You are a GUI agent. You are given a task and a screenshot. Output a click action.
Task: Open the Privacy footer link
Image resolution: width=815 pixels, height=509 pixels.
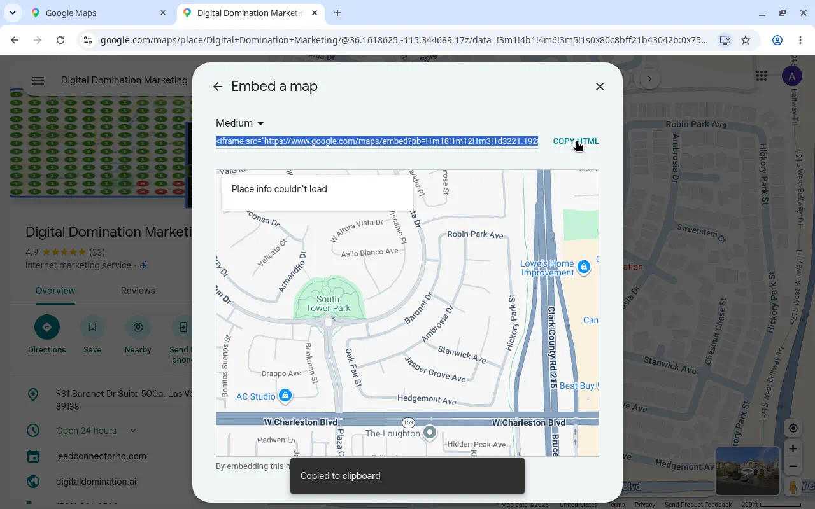[x=644, y=505]
